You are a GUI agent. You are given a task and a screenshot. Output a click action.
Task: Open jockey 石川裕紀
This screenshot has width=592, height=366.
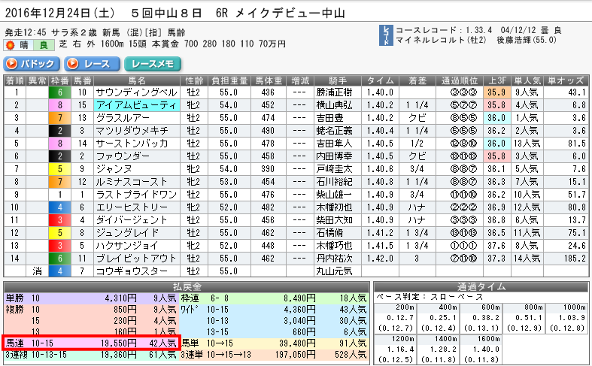click(x=334, y=181)
